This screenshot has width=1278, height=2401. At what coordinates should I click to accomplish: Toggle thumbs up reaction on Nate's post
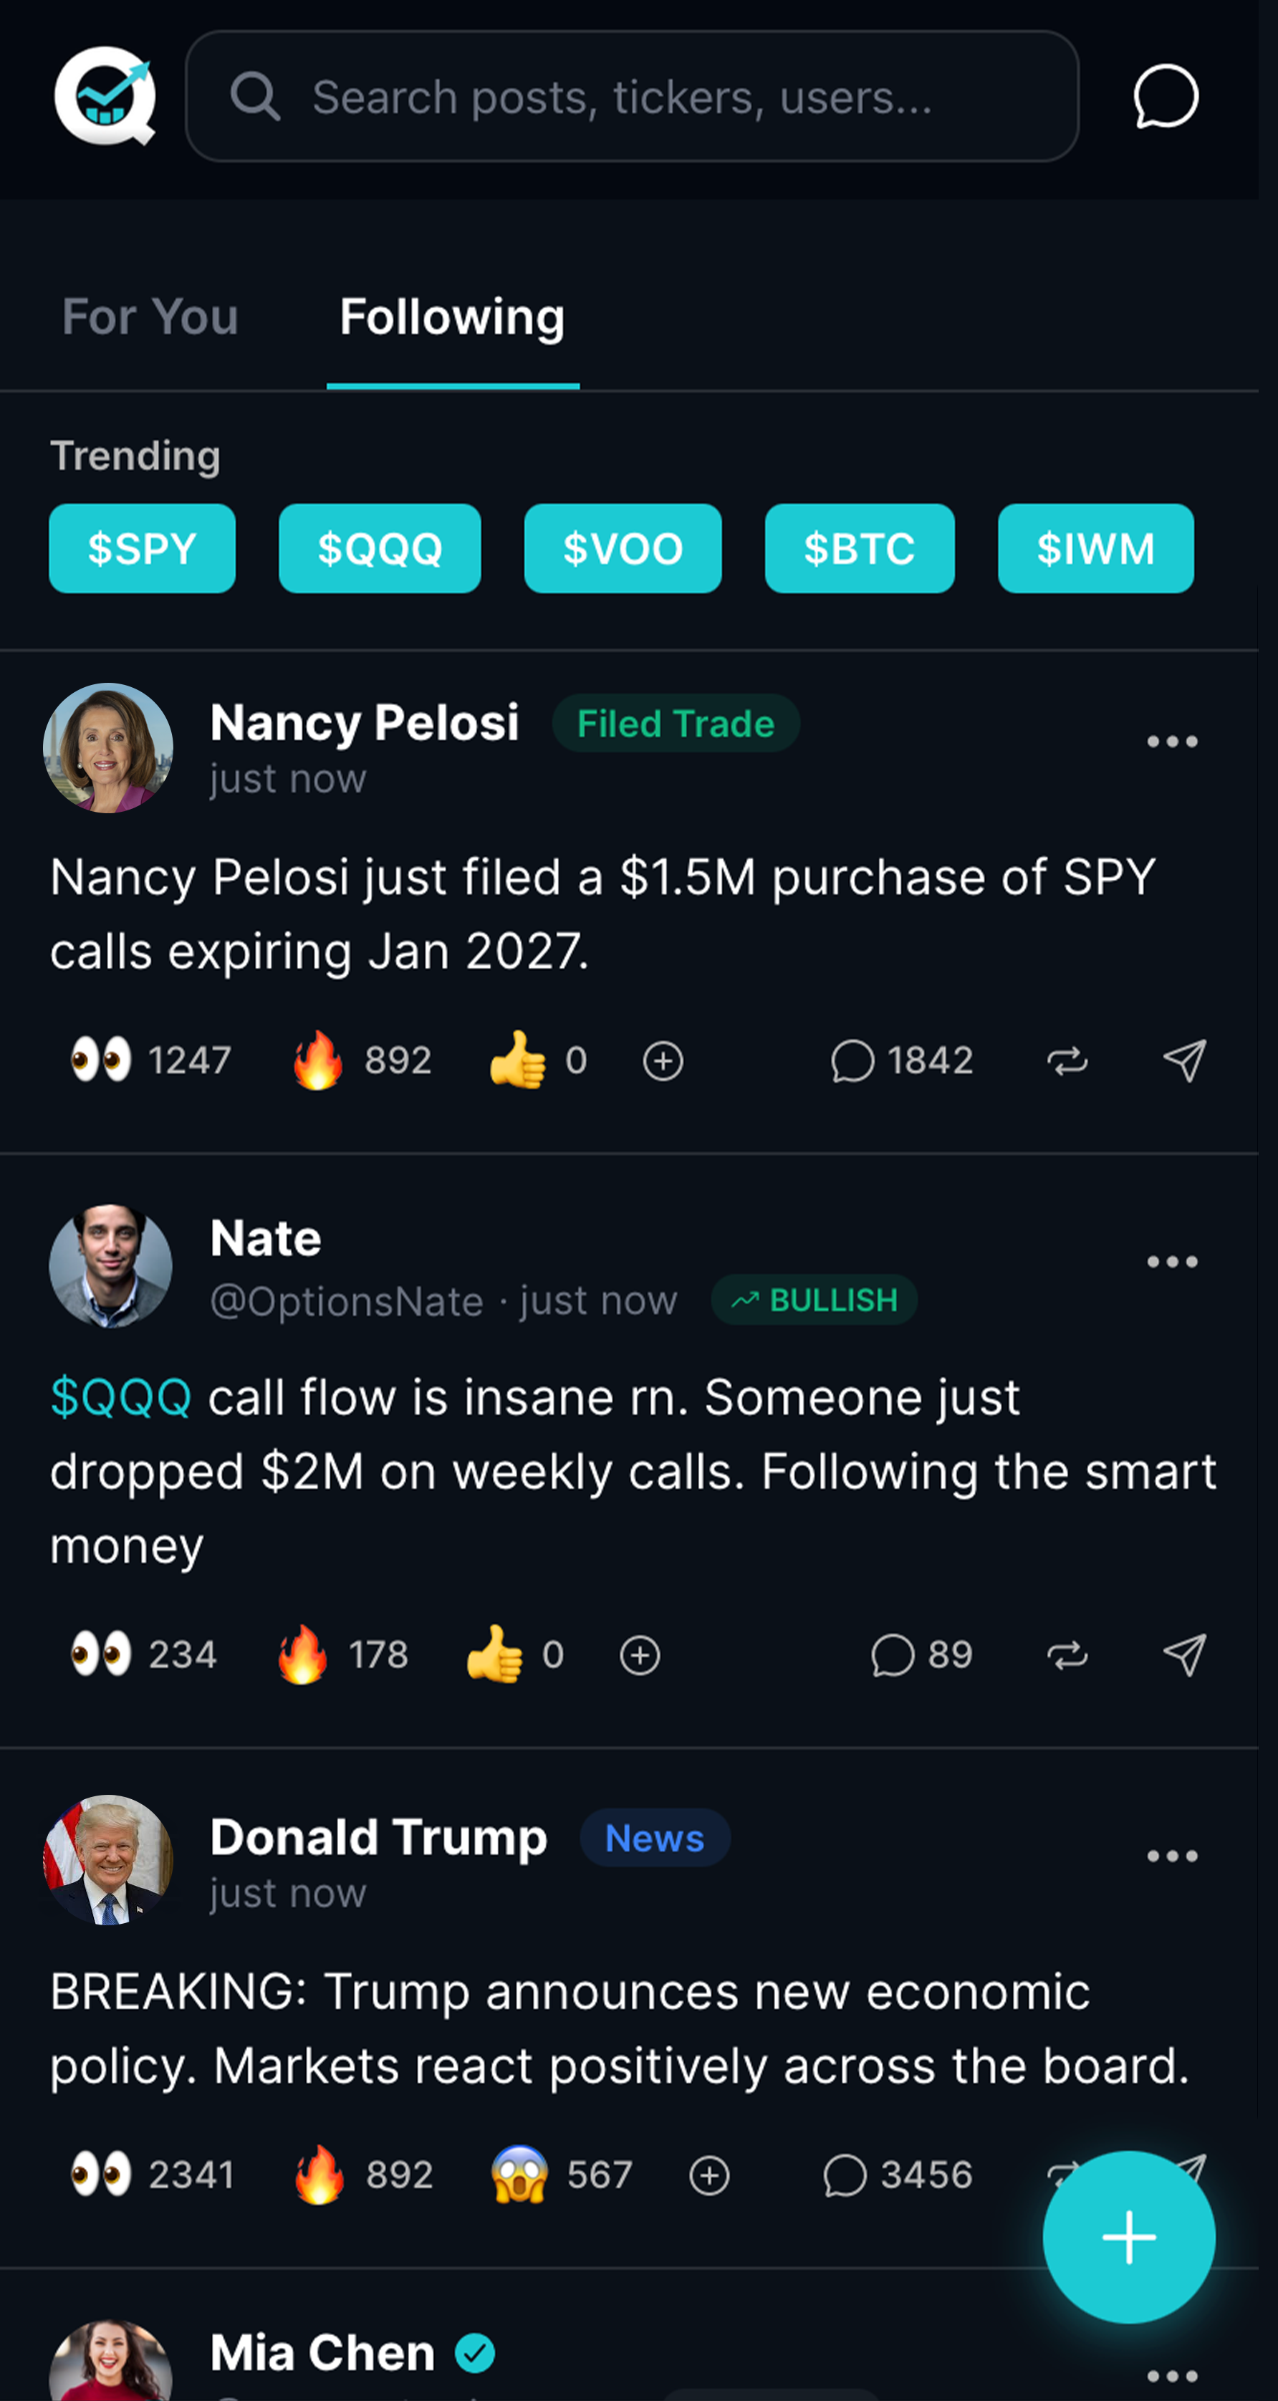click(x=514, y=1655)
